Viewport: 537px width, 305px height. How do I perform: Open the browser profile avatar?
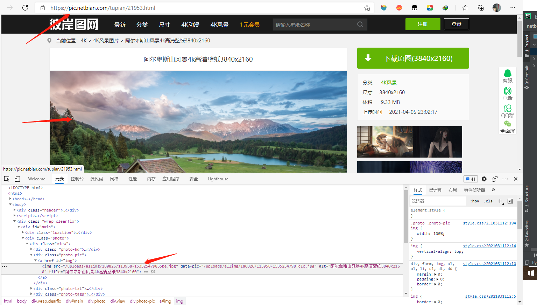(497, 8)
